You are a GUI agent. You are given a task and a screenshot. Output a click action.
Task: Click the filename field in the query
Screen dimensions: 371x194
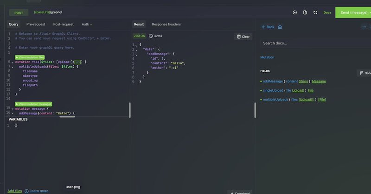(30, 71)
